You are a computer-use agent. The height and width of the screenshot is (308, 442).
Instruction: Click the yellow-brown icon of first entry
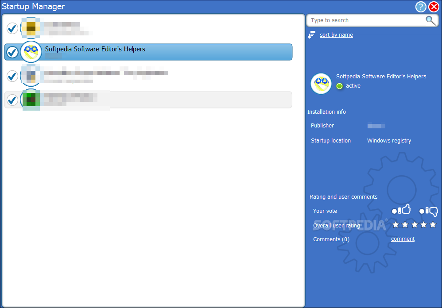click(31, 28)
